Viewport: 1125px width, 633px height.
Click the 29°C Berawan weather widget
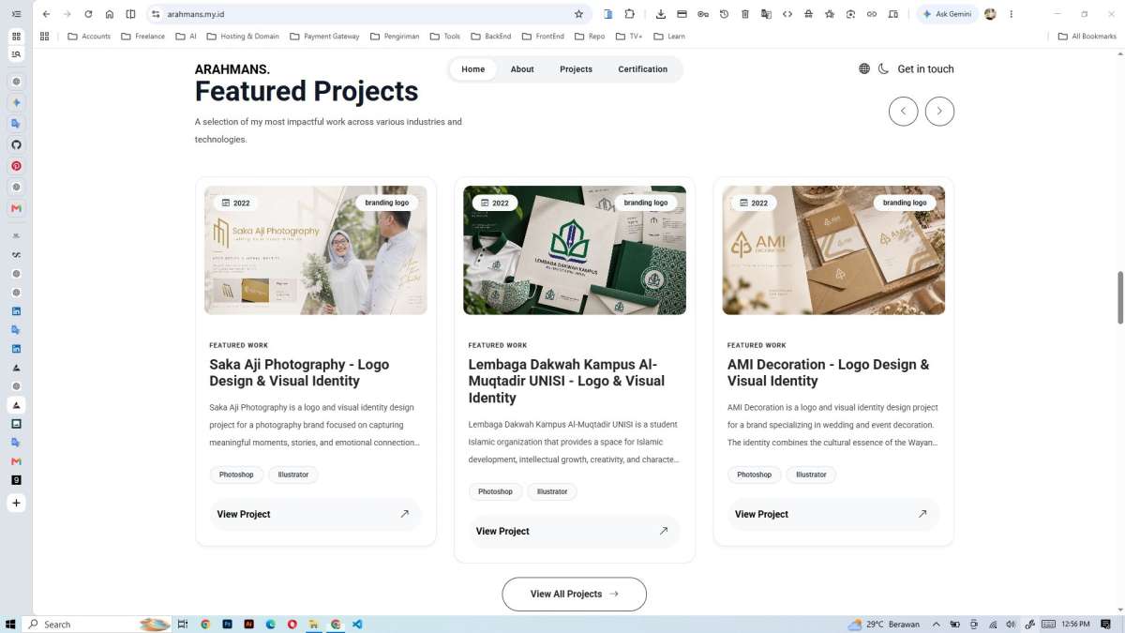[x=884, y=624]
